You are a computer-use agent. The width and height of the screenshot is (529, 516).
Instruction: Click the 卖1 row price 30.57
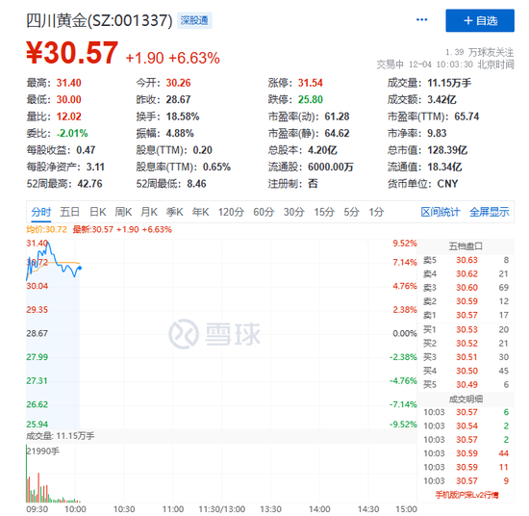466,315
